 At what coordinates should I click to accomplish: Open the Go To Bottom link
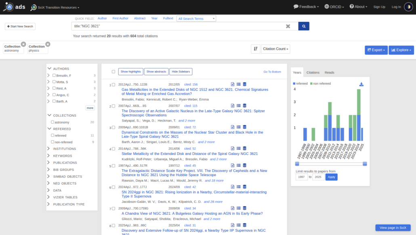272,72
